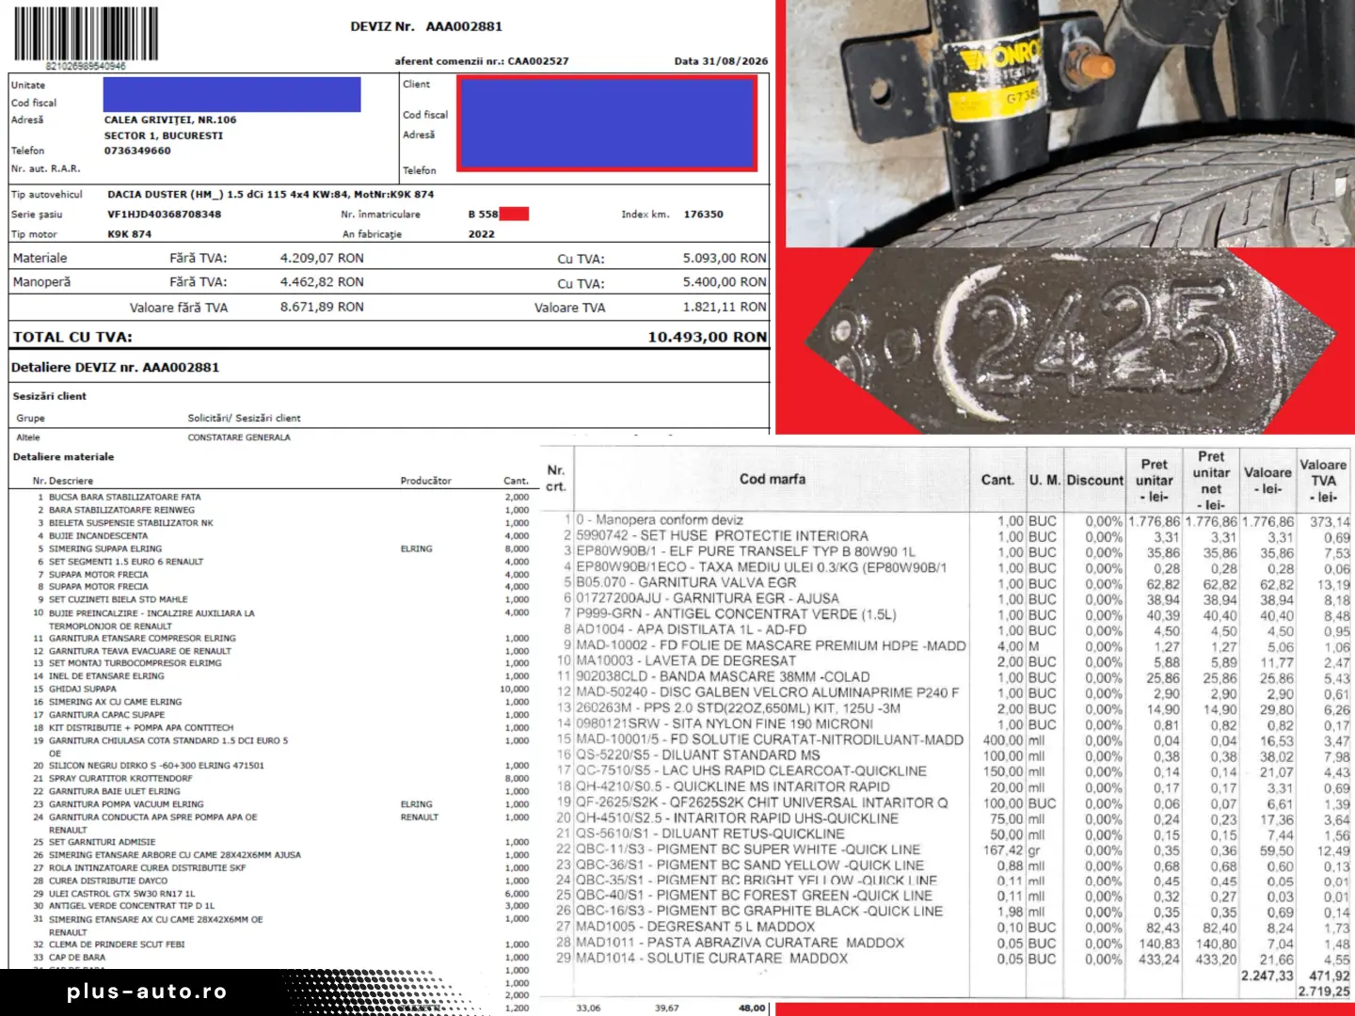This screenshot has width=1355, height=1016.
Task: Select row 'BUJIE INCANDESCENTA'
Action: coord(281,535)
